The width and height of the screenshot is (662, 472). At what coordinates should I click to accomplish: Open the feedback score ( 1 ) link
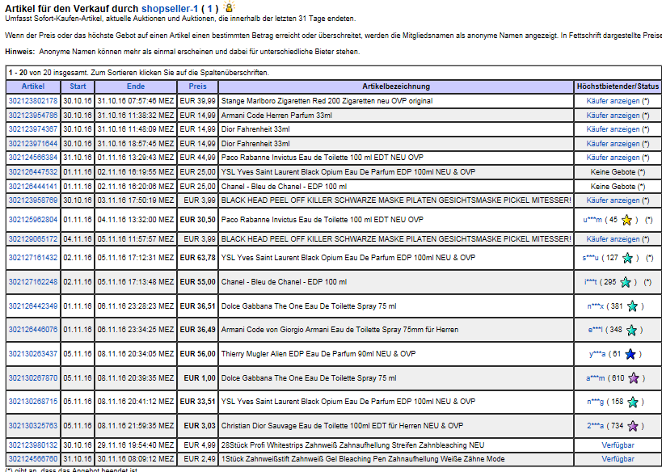[210, 8]
